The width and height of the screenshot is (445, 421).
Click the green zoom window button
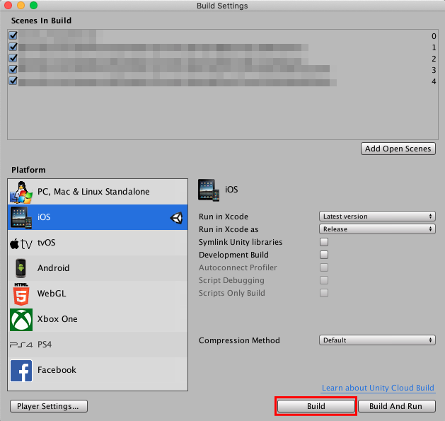point(33,6)
